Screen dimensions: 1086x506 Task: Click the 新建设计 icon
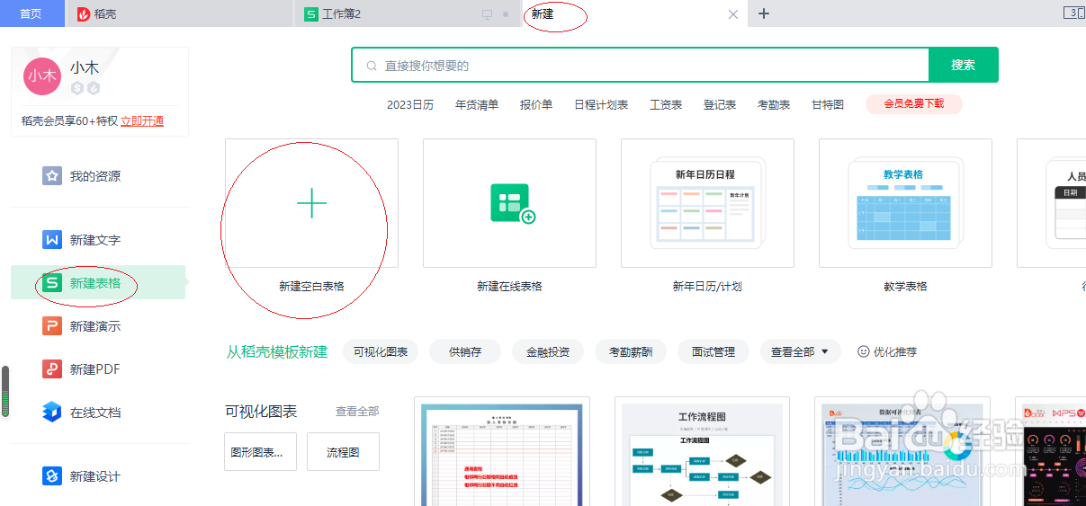(x=52, y=475)
